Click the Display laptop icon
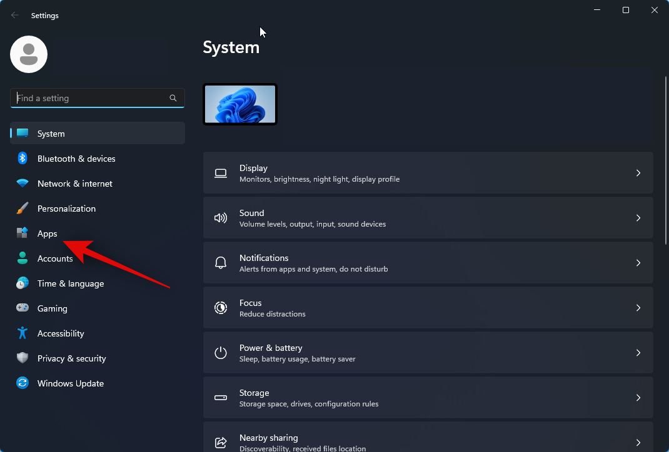669x452 pixels. pyautogui.click(x=221, y=173)
